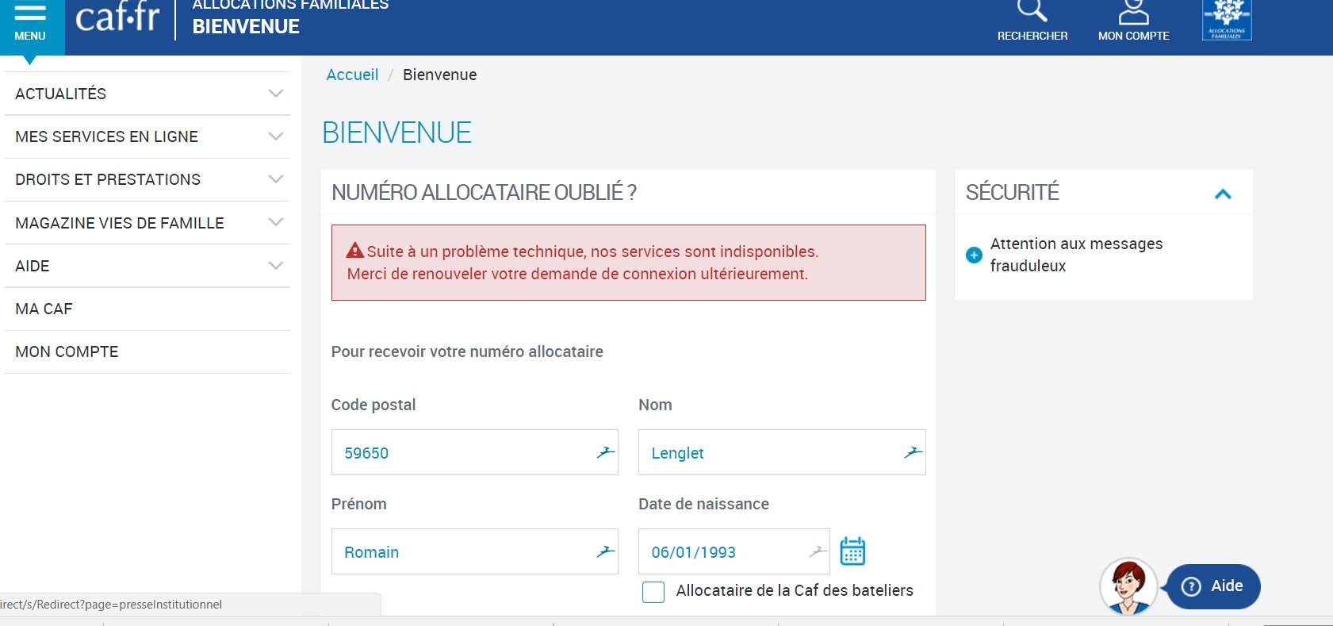Viewport: 1333px width, 626px height.
Task: Click the red warning triangle icon
Action: click(355, 250)
